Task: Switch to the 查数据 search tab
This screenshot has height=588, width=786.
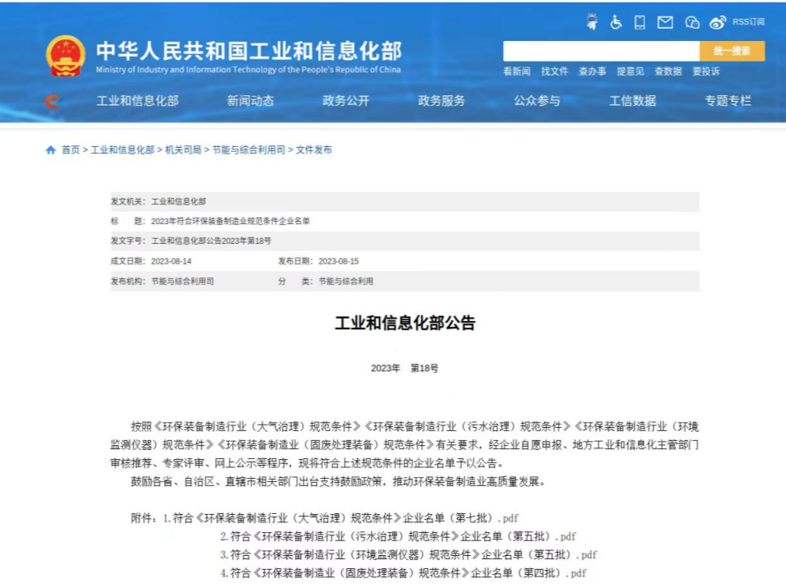Action: [668, 71]
